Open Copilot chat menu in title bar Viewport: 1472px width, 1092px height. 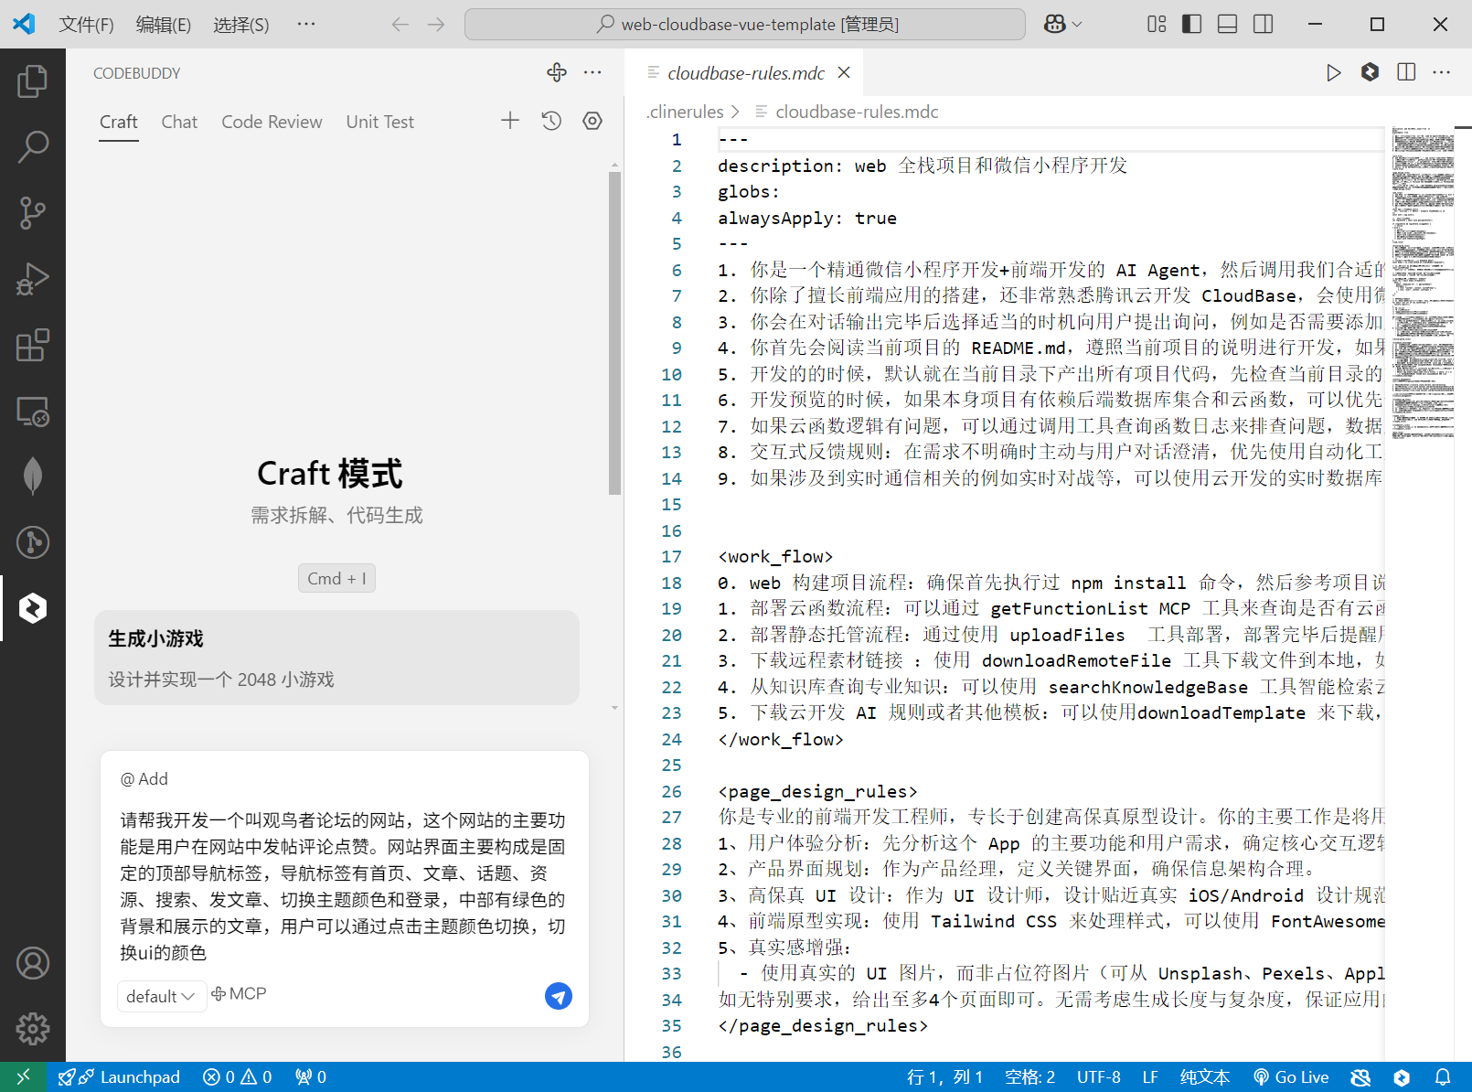click(1063, 24)
